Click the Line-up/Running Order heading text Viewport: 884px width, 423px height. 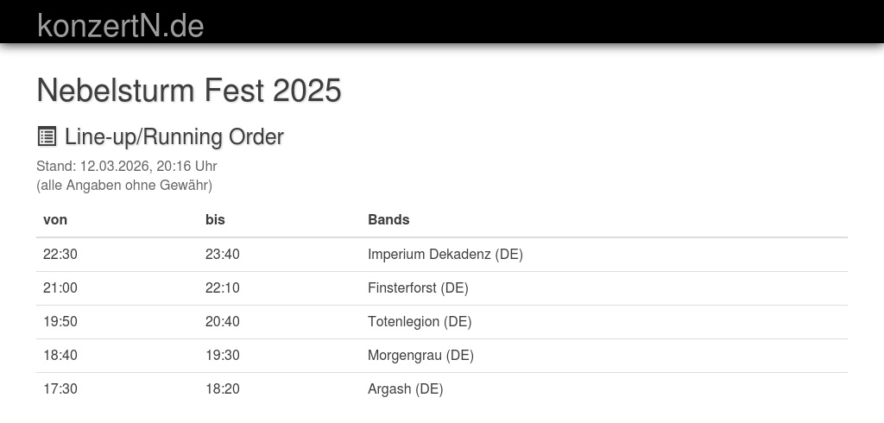coord(174,136)
